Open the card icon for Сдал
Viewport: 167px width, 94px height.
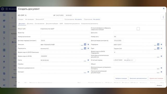click(x=158, y=48)
